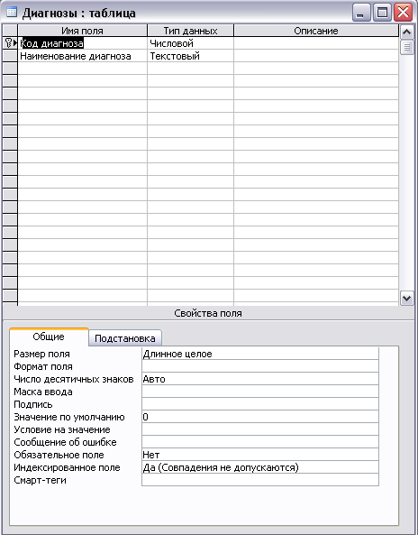Click the Сообщение об ошибке label

point(66,442)
